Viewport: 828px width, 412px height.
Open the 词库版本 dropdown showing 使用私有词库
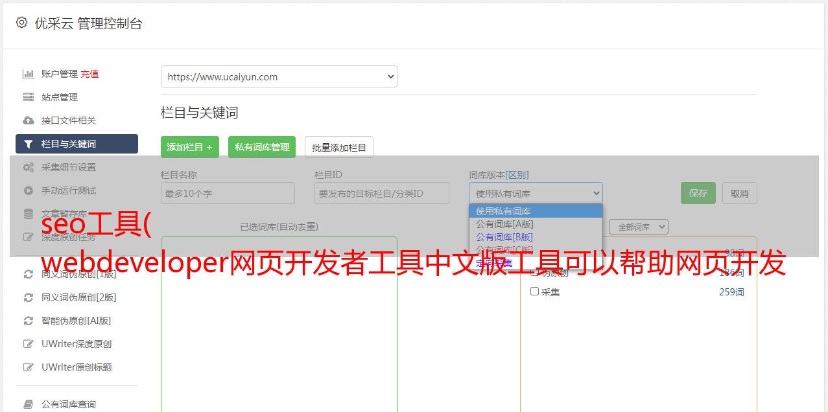pyautogui.click(x=536, y=193)
